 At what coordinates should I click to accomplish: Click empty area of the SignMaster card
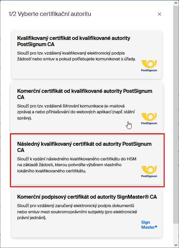click(x=76, y=229)
